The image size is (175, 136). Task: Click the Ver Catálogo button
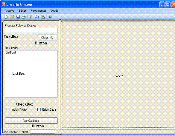point(31,121)
